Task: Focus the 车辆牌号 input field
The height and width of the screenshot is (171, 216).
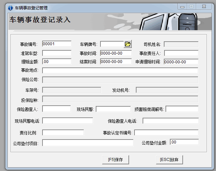Action: (x=112, y=44)
